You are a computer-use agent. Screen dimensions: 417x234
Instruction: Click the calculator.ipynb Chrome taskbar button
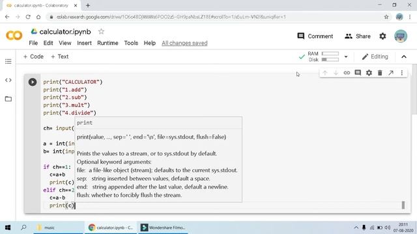(x=111, y=227)
